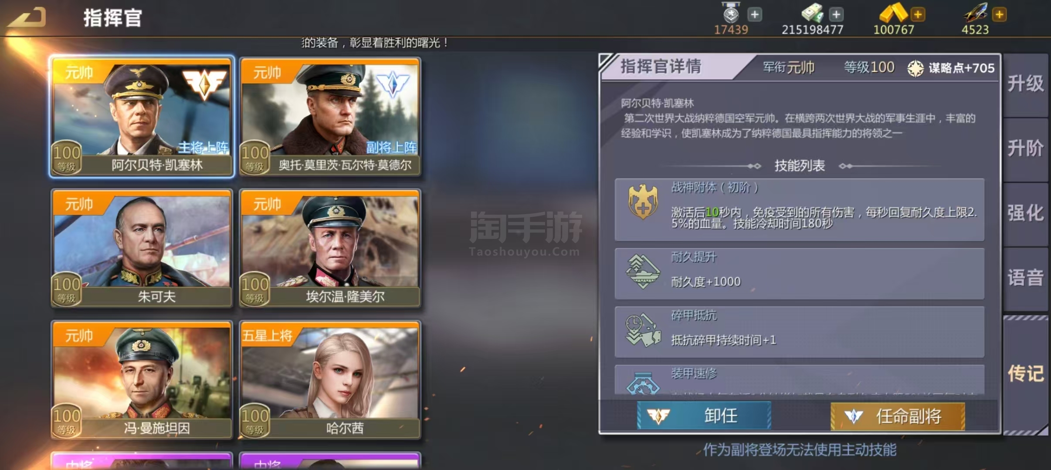Image resolution: width=1051 pixels, height=470 pixels.
Task: Add medals with the plus icon
Action: (x=755, y=14)
